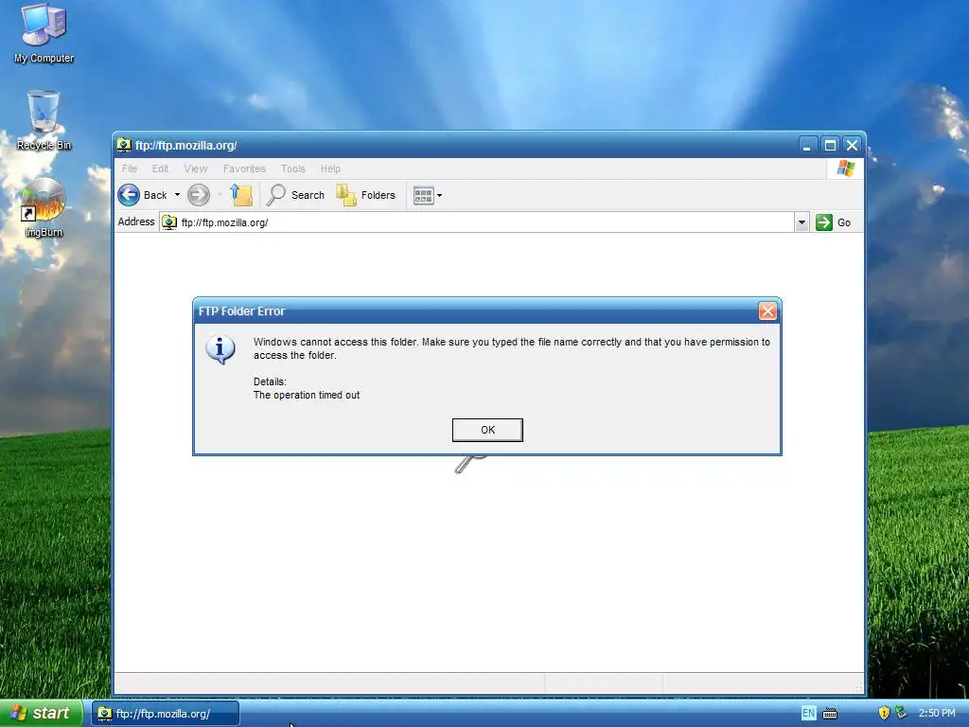Click the keyboard icon in the taskbar
This screenshot has width=969, height=727.
[x=830, y=714]
